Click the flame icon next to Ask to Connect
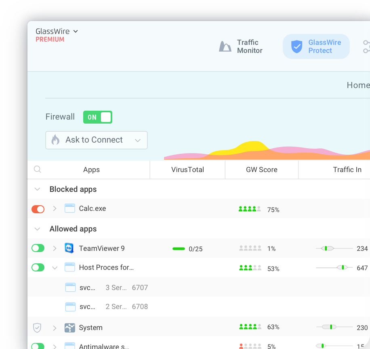370x349 pixels. [55, 140]
